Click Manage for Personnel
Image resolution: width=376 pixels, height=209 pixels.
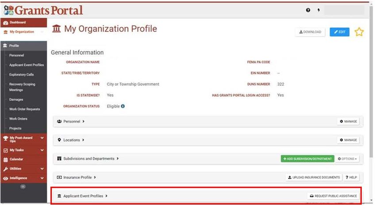click(348, 122)
